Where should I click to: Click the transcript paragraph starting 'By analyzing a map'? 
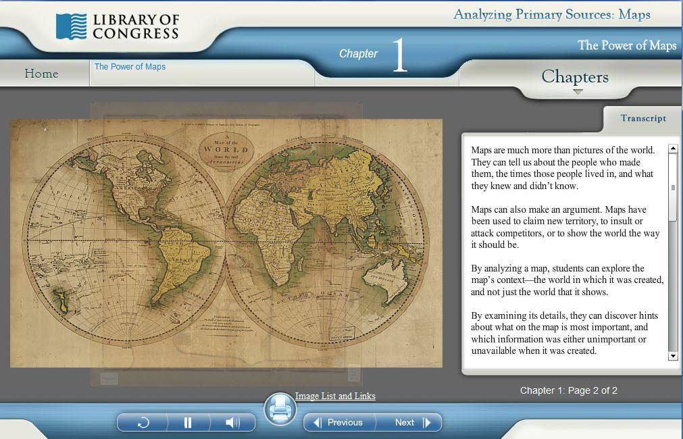pyautogui.click(x=567, y=280)
